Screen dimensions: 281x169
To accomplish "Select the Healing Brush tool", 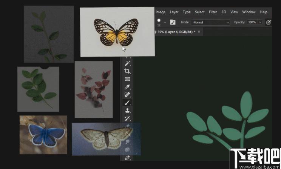I will pos(127,95).
